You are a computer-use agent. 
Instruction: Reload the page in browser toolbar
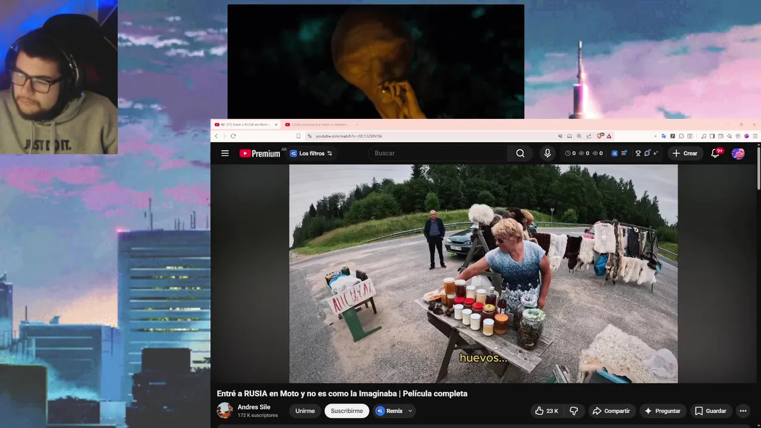click(233, 136)
